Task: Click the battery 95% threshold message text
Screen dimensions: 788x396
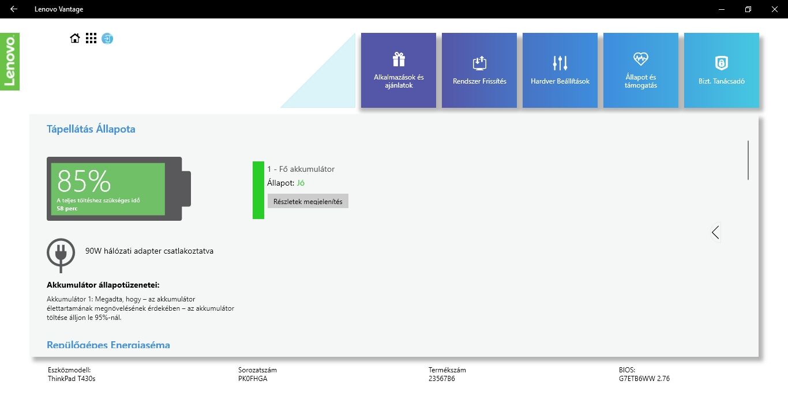Action: point(140,308)
